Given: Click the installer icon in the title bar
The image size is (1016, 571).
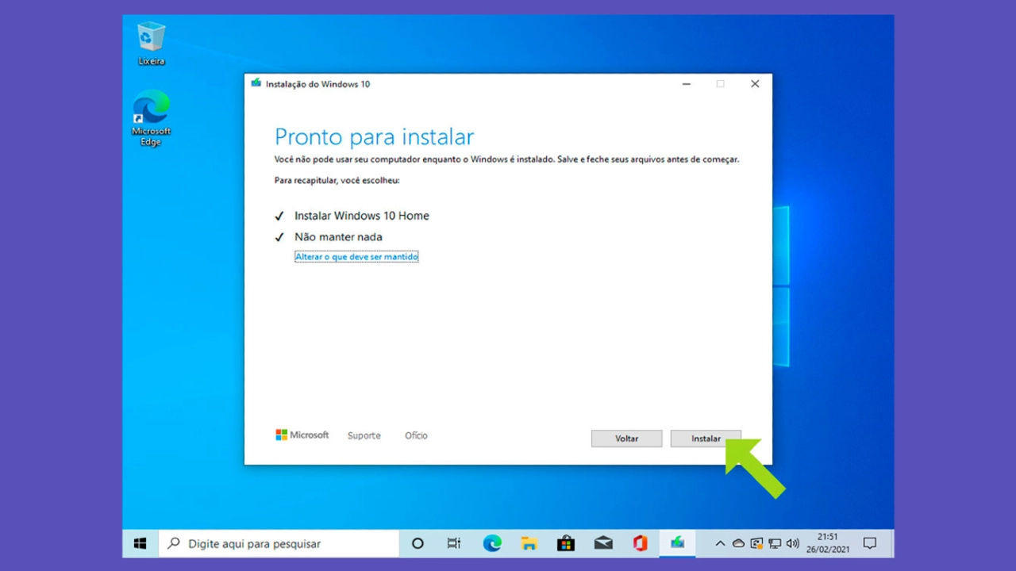Looking at the screenshot, I should point(256,83).
